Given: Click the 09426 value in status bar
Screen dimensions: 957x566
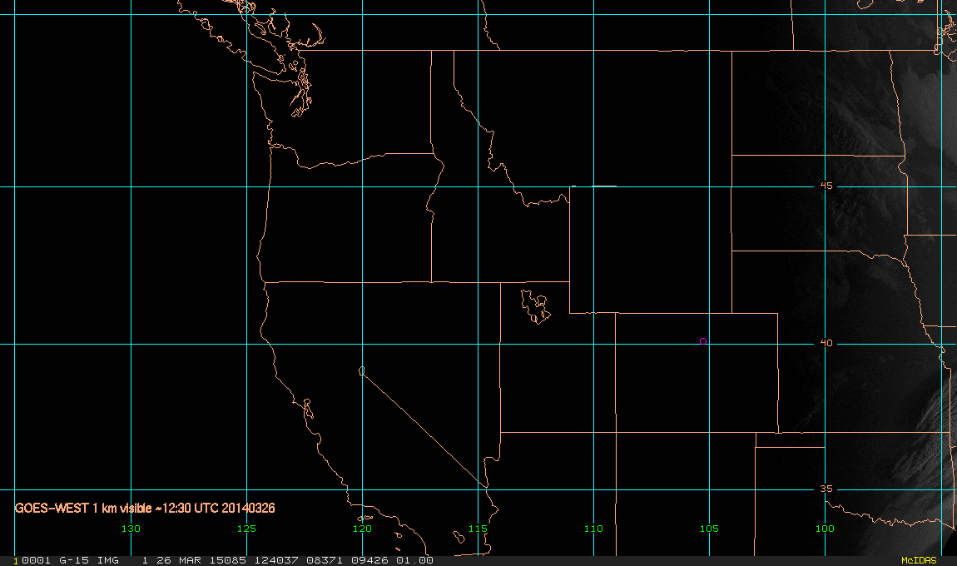Looking at the screenshot, I should pos(369,560).
